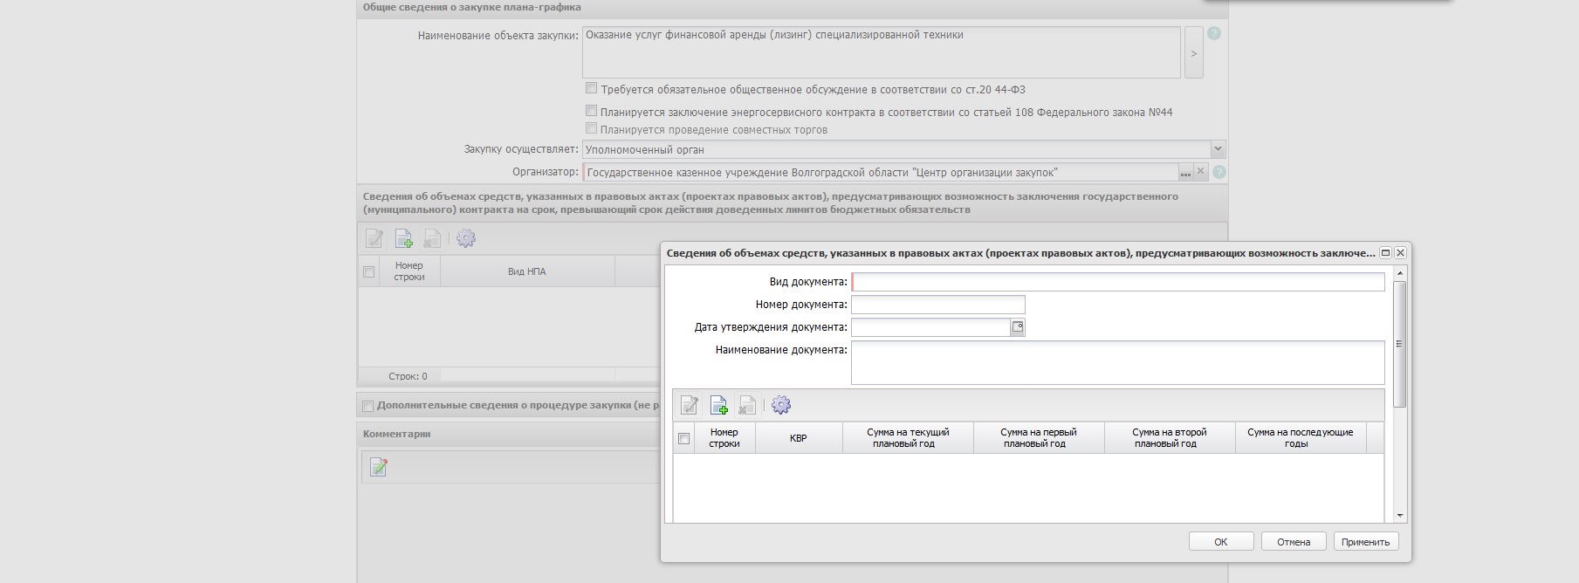The image size is (1579, 583).
Task: Open Организатор lookup with the ellipsis button
Action: pos(1185,173)
